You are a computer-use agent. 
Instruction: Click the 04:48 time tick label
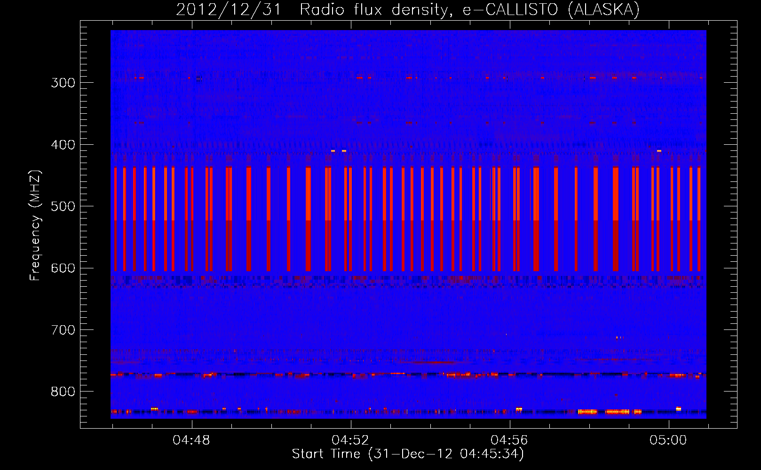(x=191, y=440)
